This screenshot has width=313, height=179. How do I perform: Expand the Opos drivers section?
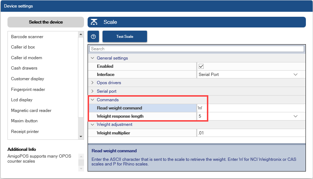[93, 83]
